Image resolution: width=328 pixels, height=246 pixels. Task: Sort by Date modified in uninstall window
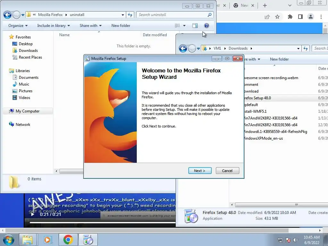coord(155,35)
